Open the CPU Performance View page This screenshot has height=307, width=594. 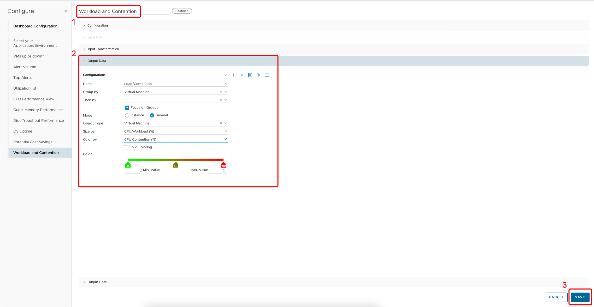pos(33,99)
